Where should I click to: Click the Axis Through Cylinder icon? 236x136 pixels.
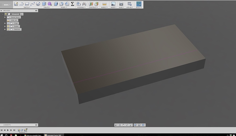(x=96, y=4)
